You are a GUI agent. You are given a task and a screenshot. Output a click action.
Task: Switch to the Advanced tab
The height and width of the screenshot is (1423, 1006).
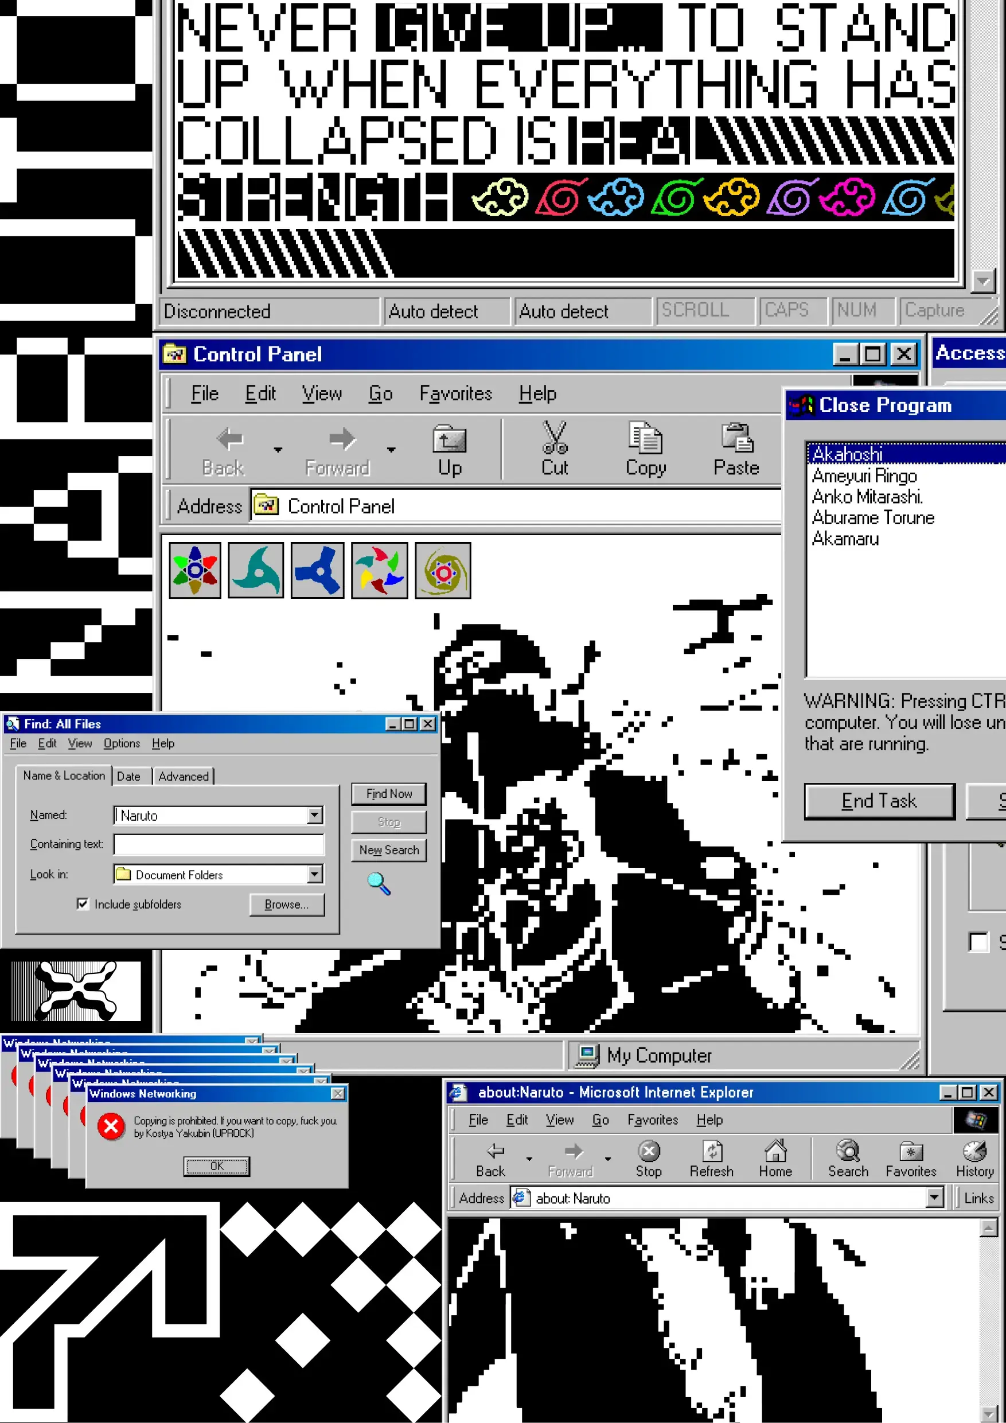(x=184, y=777)
